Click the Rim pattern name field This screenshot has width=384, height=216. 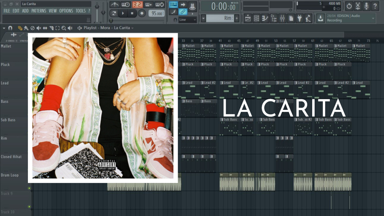(220, 18)
